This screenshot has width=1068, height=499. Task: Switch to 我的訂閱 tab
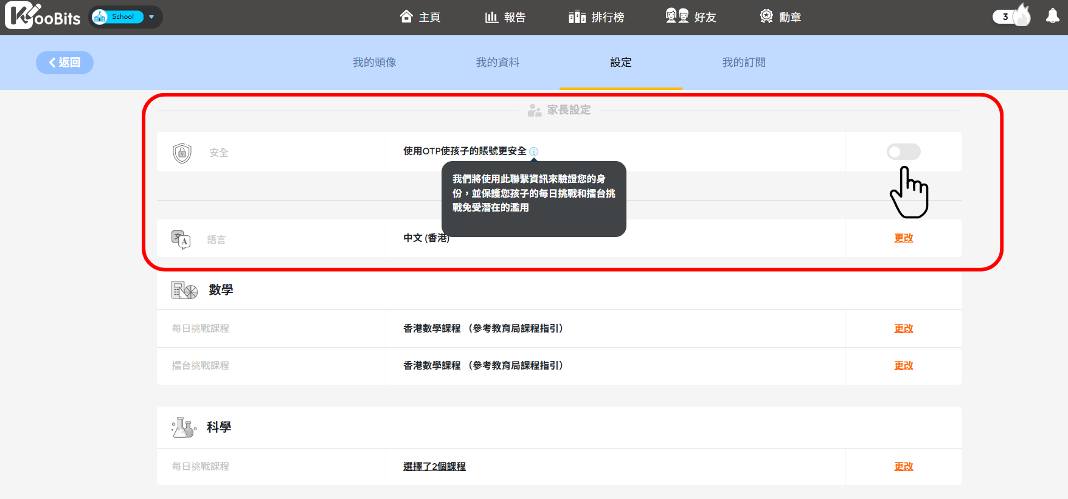tap(744, 63)
